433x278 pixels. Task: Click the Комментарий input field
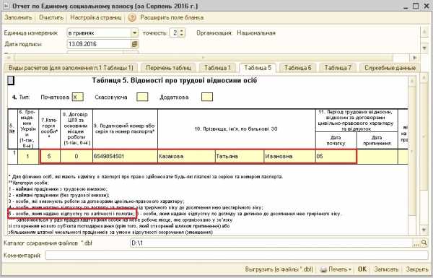point(237,256)
